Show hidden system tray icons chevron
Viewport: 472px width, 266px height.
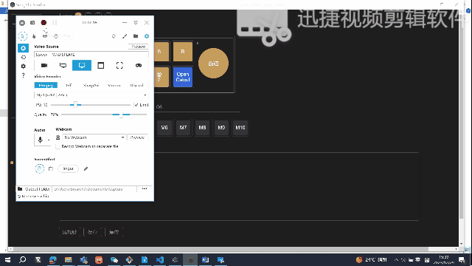pyautogui.click(x=396, y=259)
